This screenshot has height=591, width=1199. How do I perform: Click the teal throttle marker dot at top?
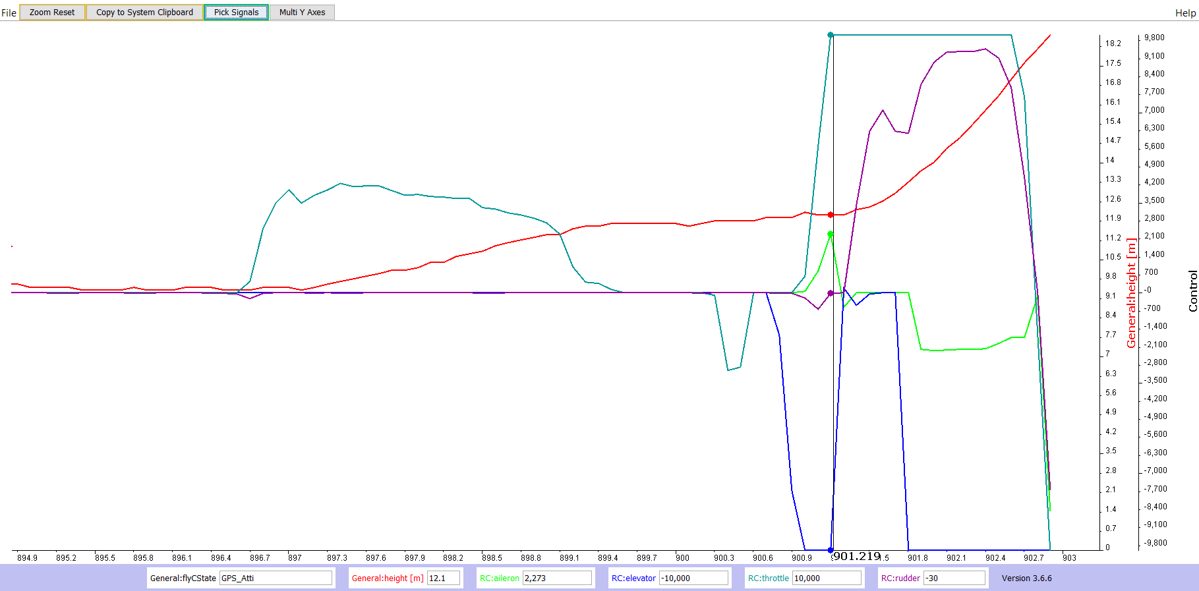tap(831, 35)
